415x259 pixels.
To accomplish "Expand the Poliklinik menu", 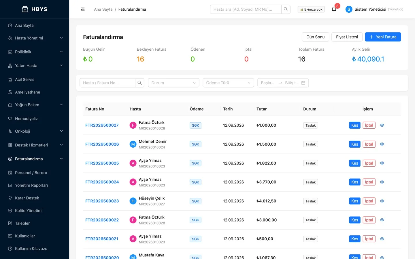I will (x=35, y=52).
